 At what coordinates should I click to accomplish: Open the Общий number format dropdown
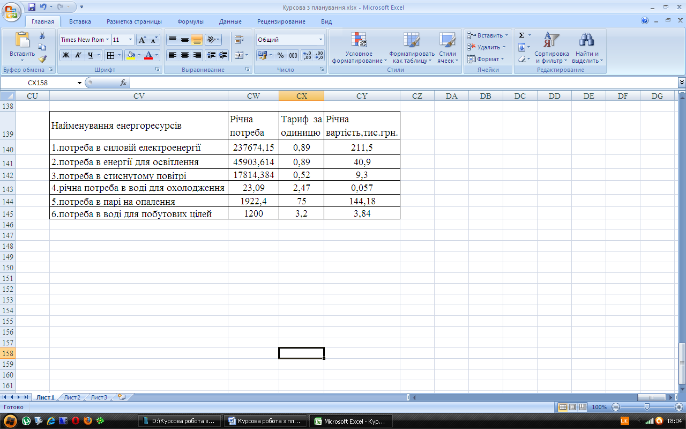click(x=321, y=40)
